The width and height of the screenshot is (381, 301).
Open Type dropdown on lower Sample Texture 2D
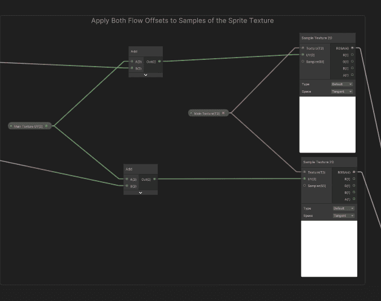point(344,208)
